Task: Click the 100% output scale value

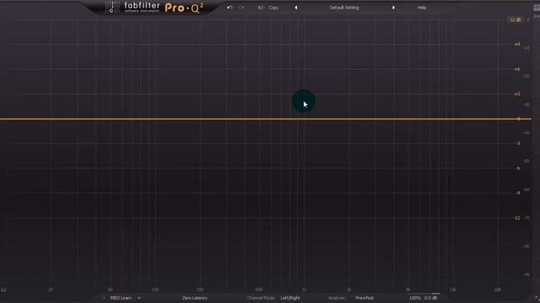Action: (x=415, y=298)
